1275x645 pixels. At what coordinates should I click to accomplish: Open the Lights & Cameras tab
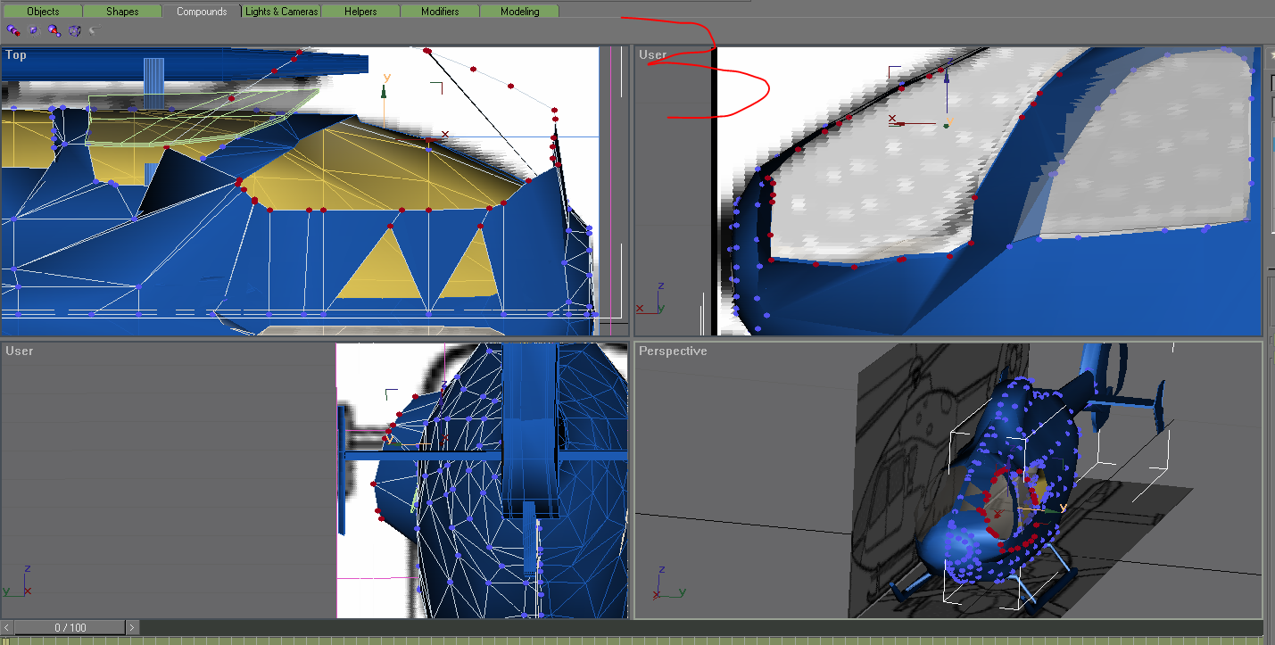click(281, 12)
